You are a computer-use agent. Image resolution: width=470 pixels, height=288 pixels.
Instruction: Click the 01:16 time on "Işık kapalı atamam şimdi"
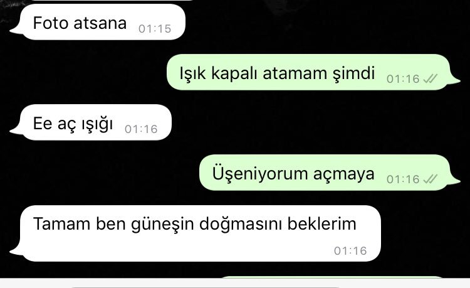tap(403, 79)
